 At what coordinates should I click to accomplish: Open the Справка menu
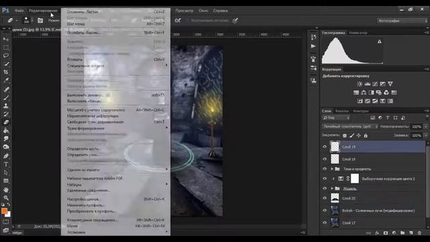pos(220,11)
